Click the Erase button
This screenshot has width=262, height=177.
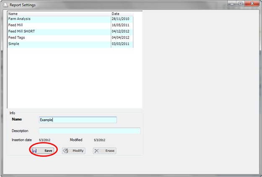(x=104, y=151)
